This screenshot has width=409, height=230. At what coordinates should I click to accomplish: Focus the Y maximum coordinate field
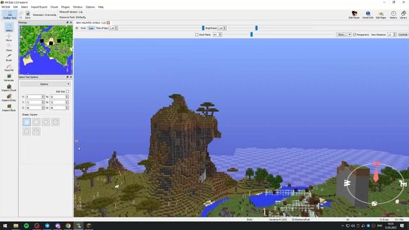59,102
